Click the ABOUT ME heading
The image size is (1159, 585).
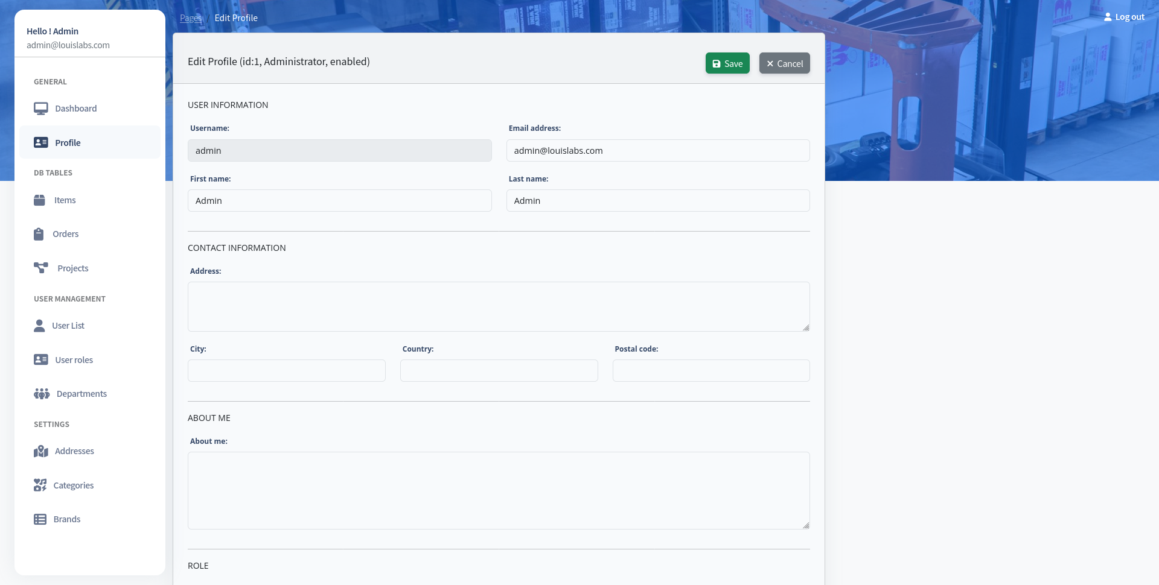click(x=209, y=418)
